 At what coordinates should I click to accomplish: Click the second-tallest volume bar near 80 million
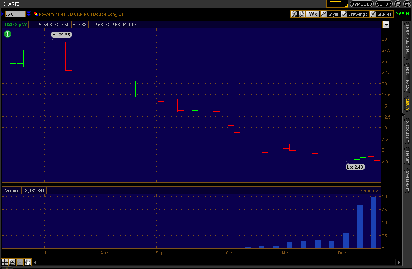click(360, 227)
